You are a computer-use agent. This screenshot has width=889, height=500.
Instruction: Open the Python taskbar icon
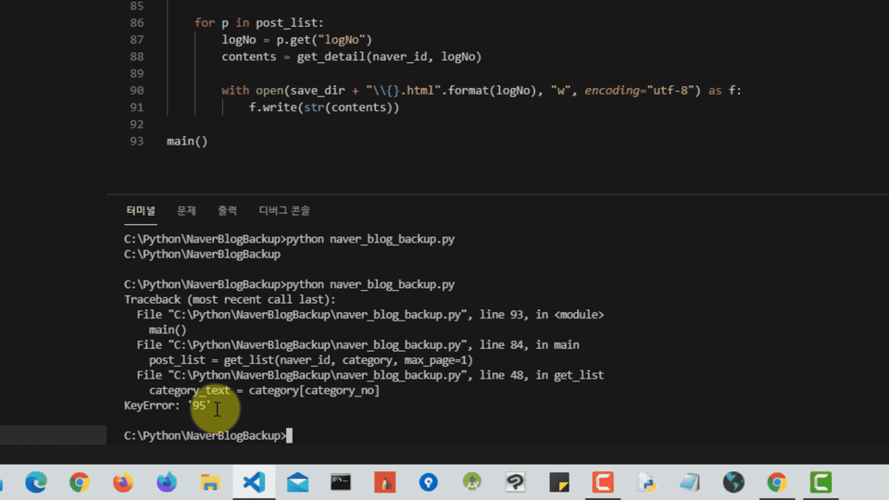pyautogui.click(x=646, y=481)
